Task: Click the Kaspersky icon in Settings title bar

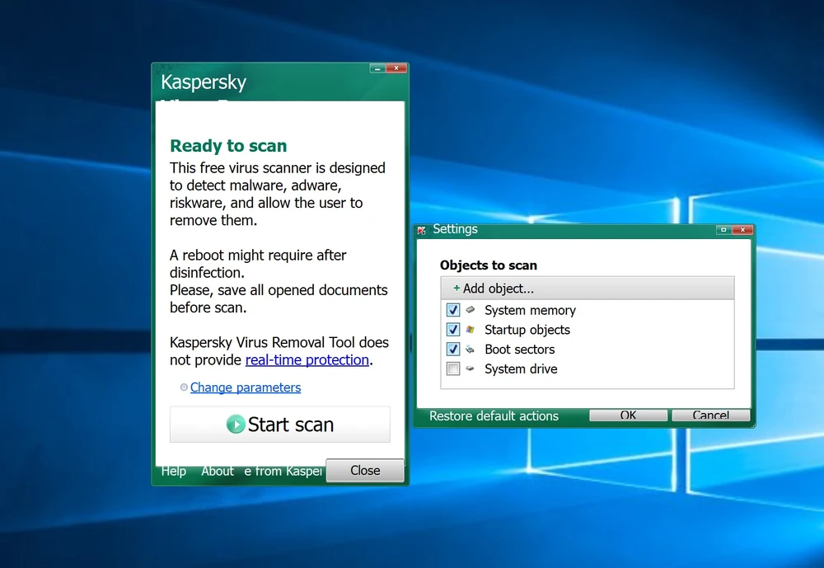Action: (x=422, y=230)
